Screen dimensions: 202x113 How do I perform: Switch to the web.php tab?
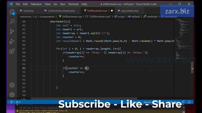pos(28,11)
